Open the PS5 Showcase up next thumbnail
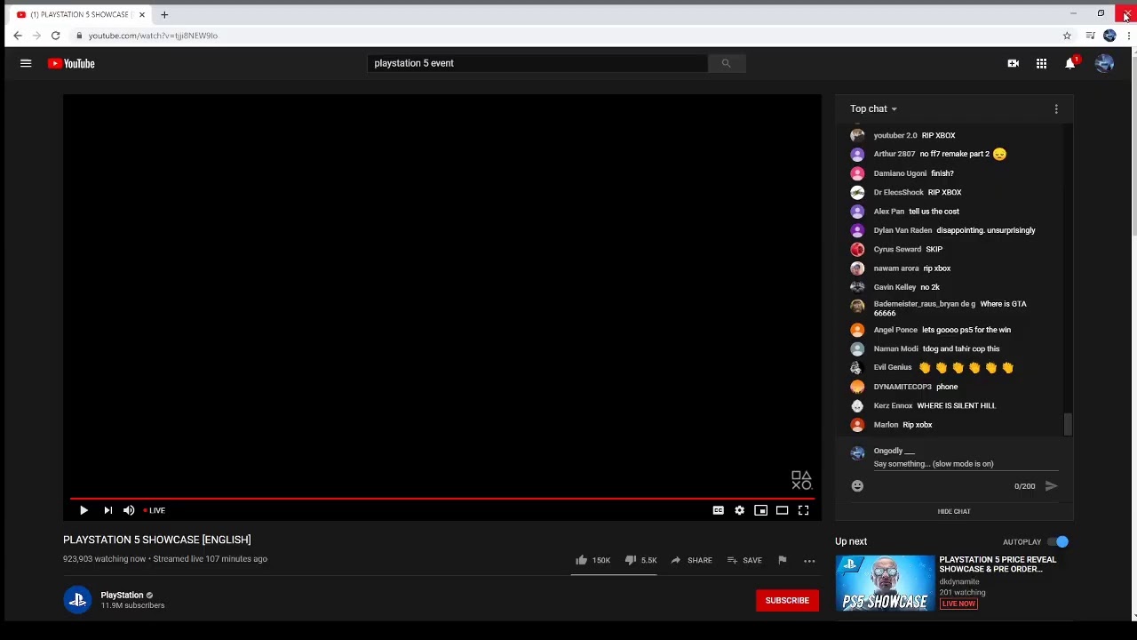Screen dimensions: 1137x640 point(885,583)
